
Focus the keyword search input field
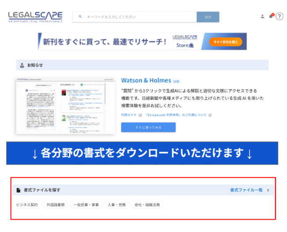pos(135,17)
